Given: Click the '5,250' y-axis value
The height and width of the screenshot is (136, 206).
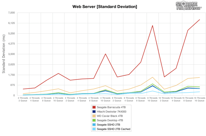Looking at the screenshot, I should coord(12,33).
